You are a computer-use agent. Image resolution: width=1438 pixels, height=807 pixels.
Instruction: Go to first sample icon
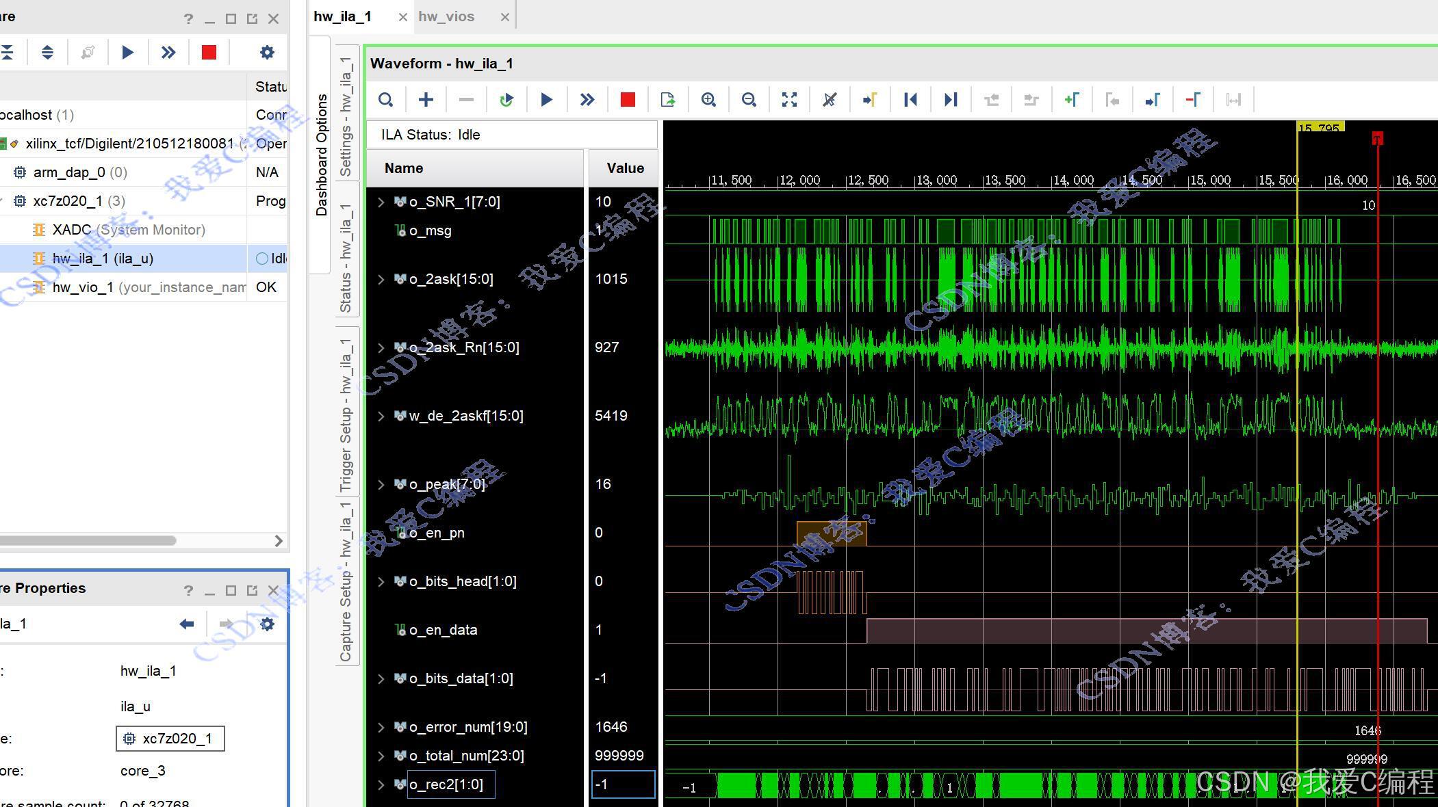(910, 100)
